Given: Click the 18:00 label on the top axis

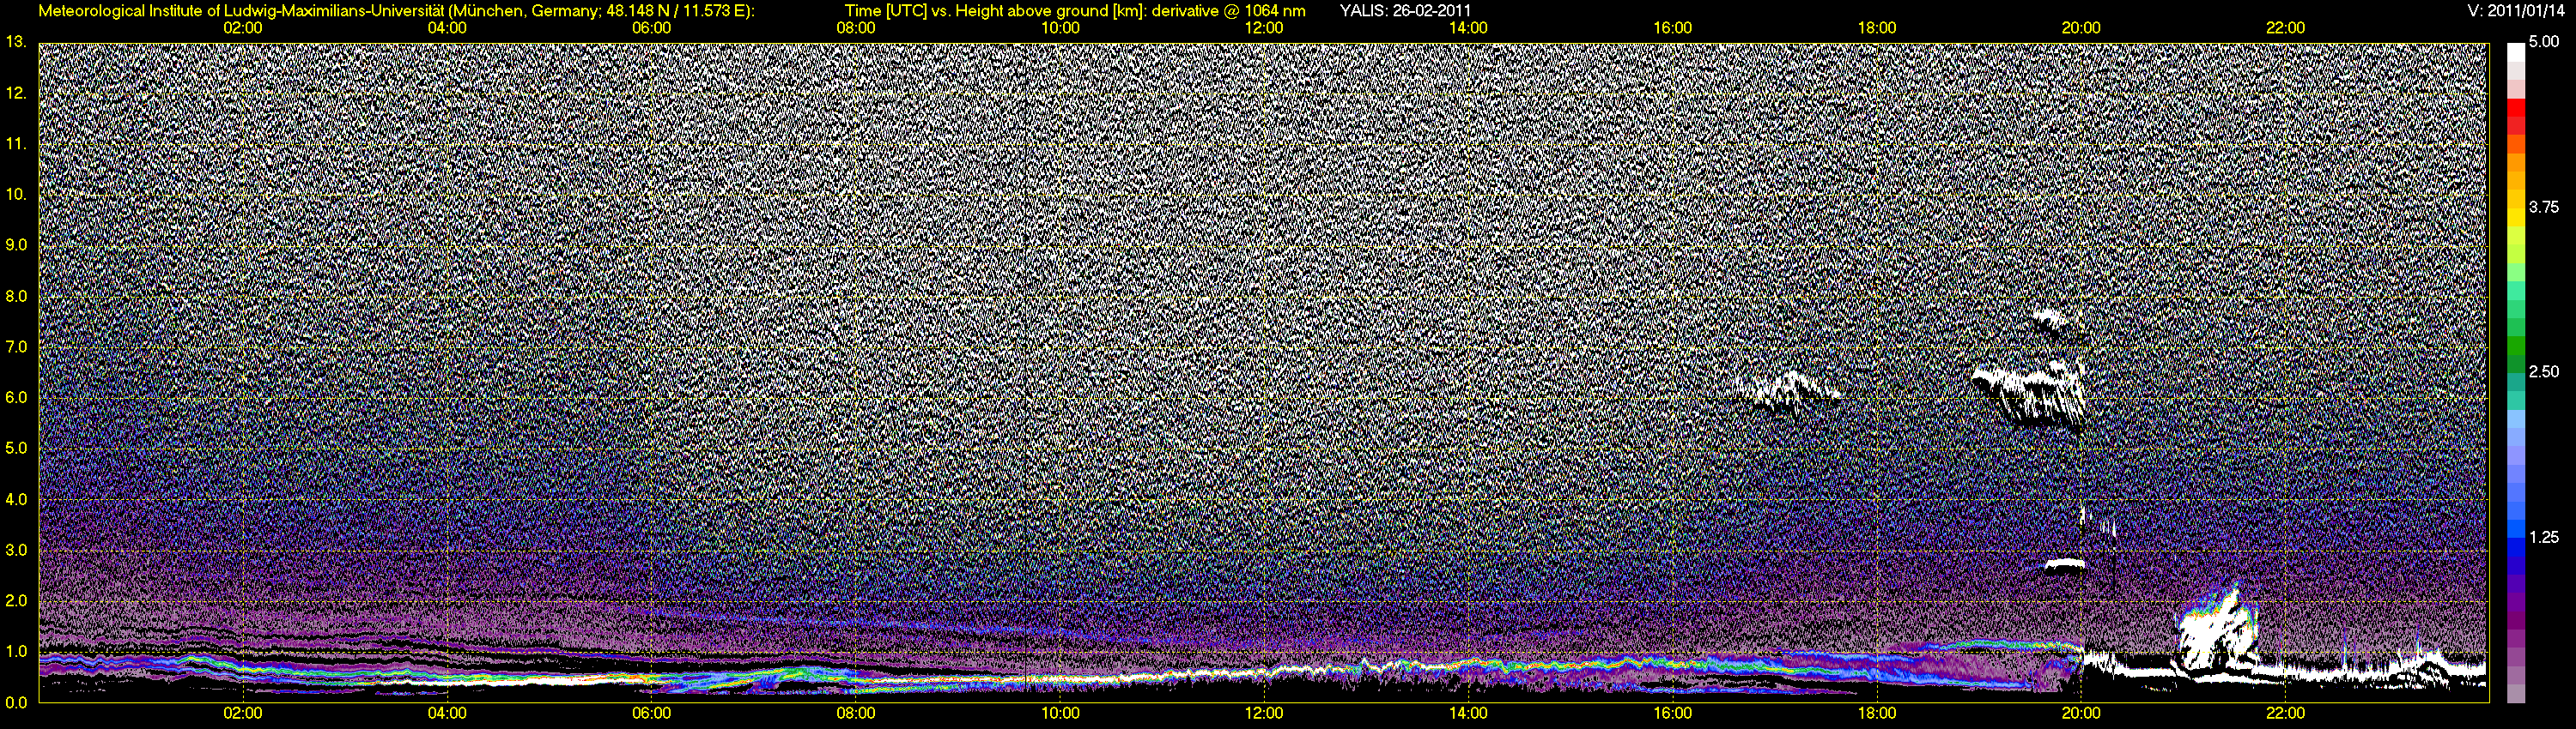Looking at the screenshot, I should (x=1877, y=28).
